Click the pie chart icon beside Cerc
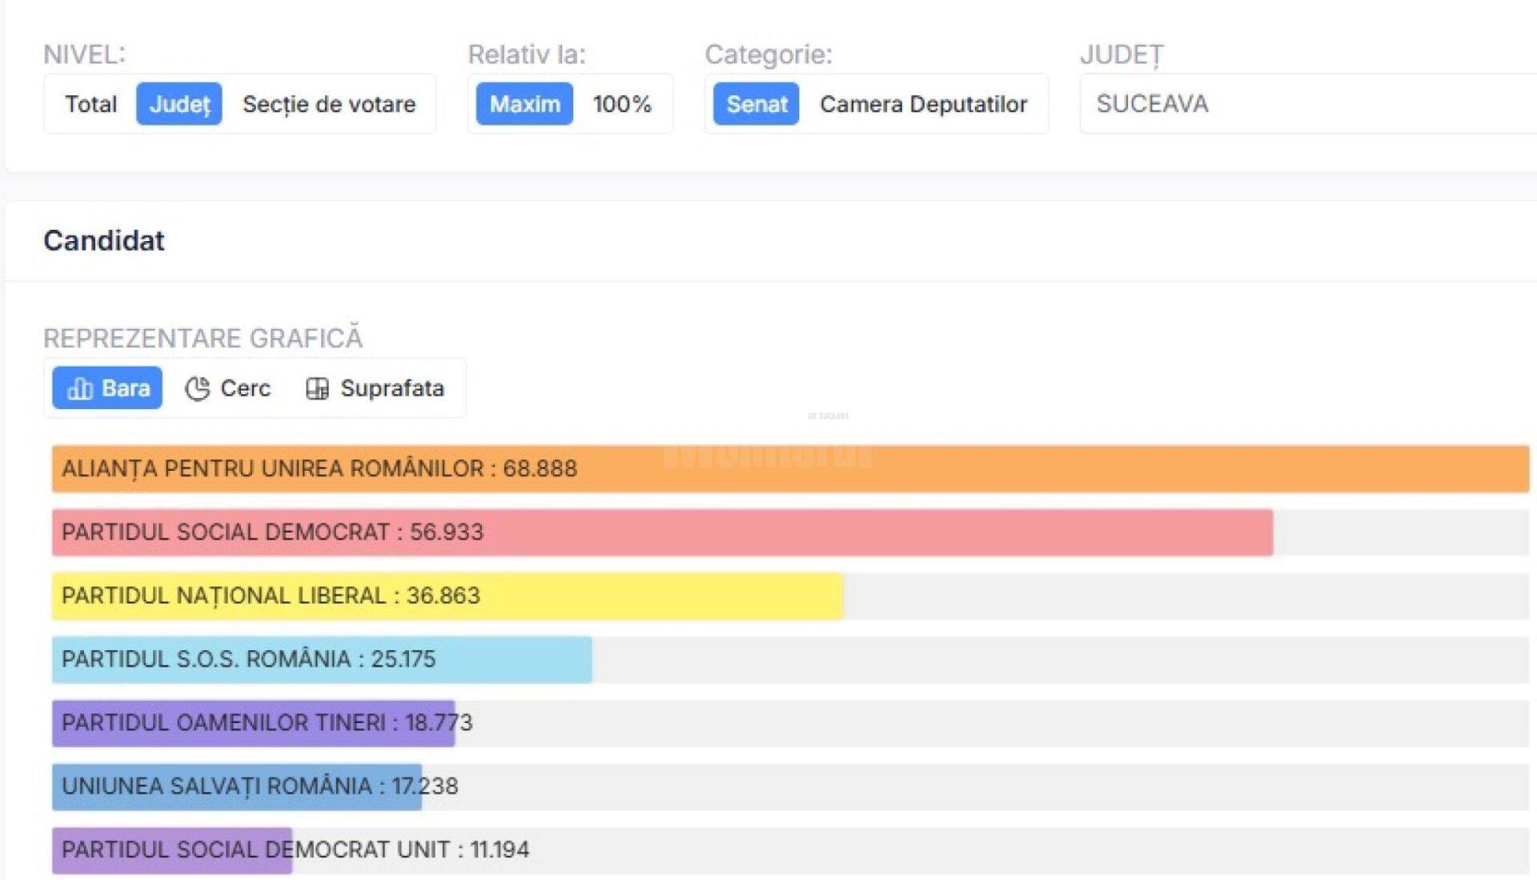1537x880 pixels. [x=197, y=388]
